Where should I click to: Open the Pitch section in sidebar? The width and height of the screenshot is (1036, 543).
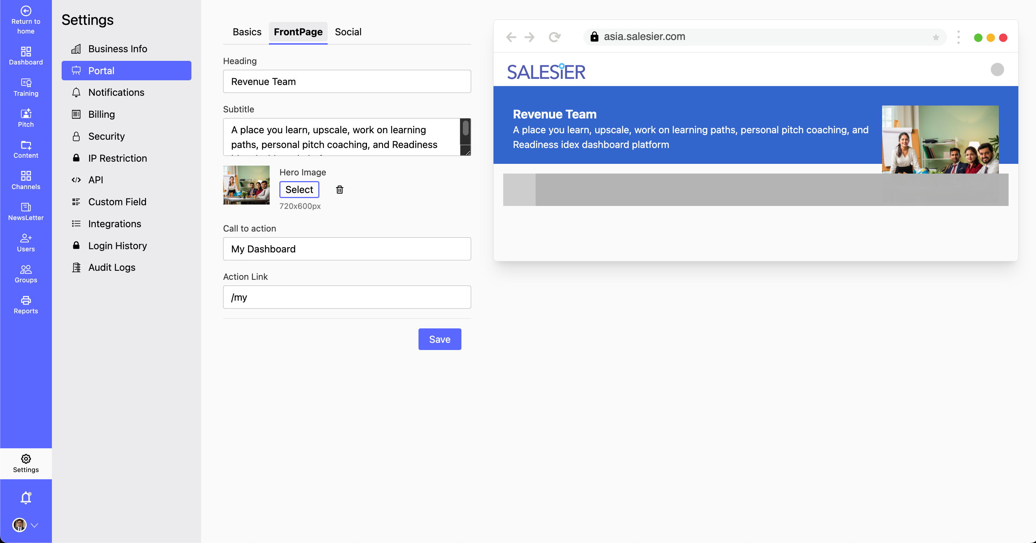(25, 118)
